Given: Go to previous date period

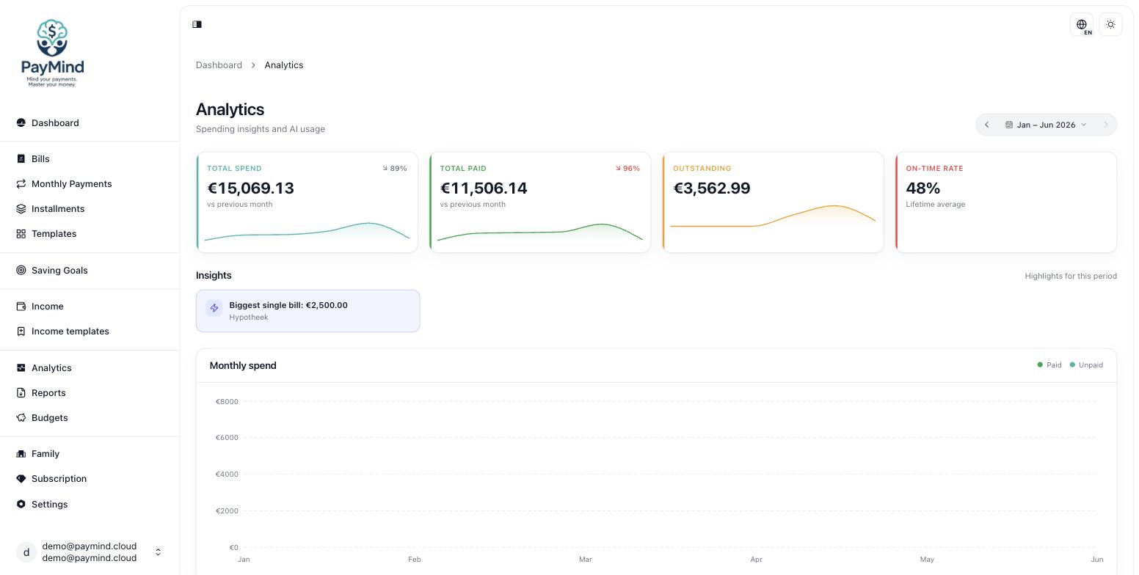Looking at the screenshot, I should 987,125.
